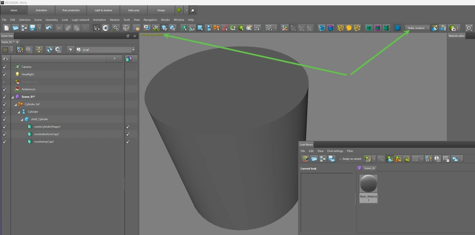The image size is (475, 235).
Task: Click the Filter menu in Look library
Action: pyautogui.click(x=350, y=151)
